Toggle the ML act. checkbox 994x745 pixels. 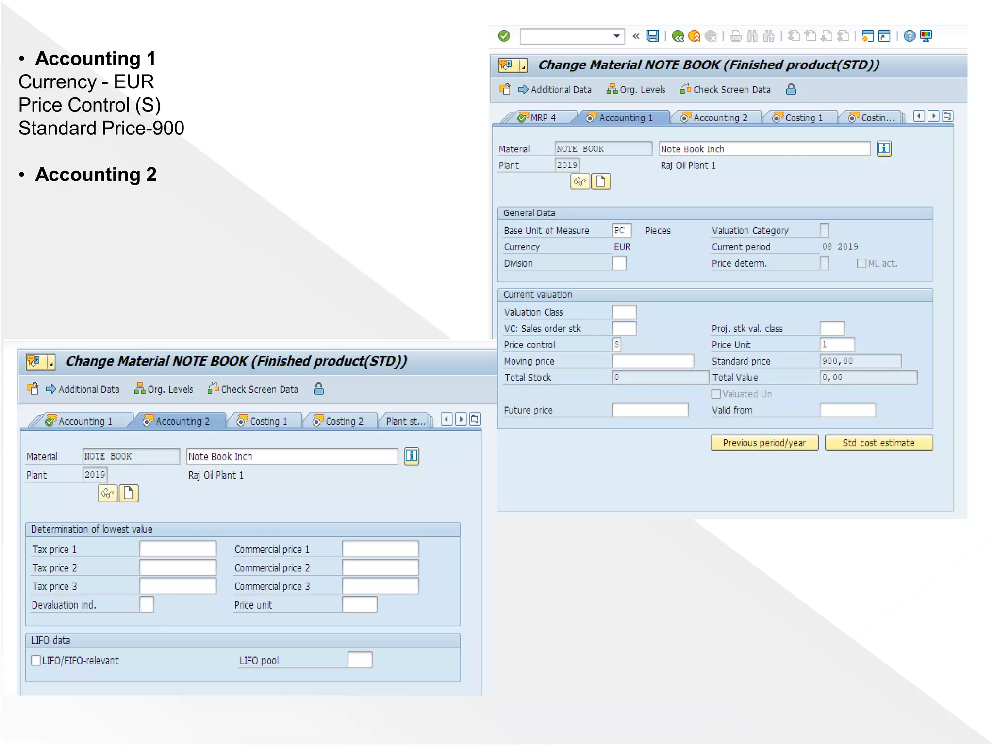coord(861,263)
